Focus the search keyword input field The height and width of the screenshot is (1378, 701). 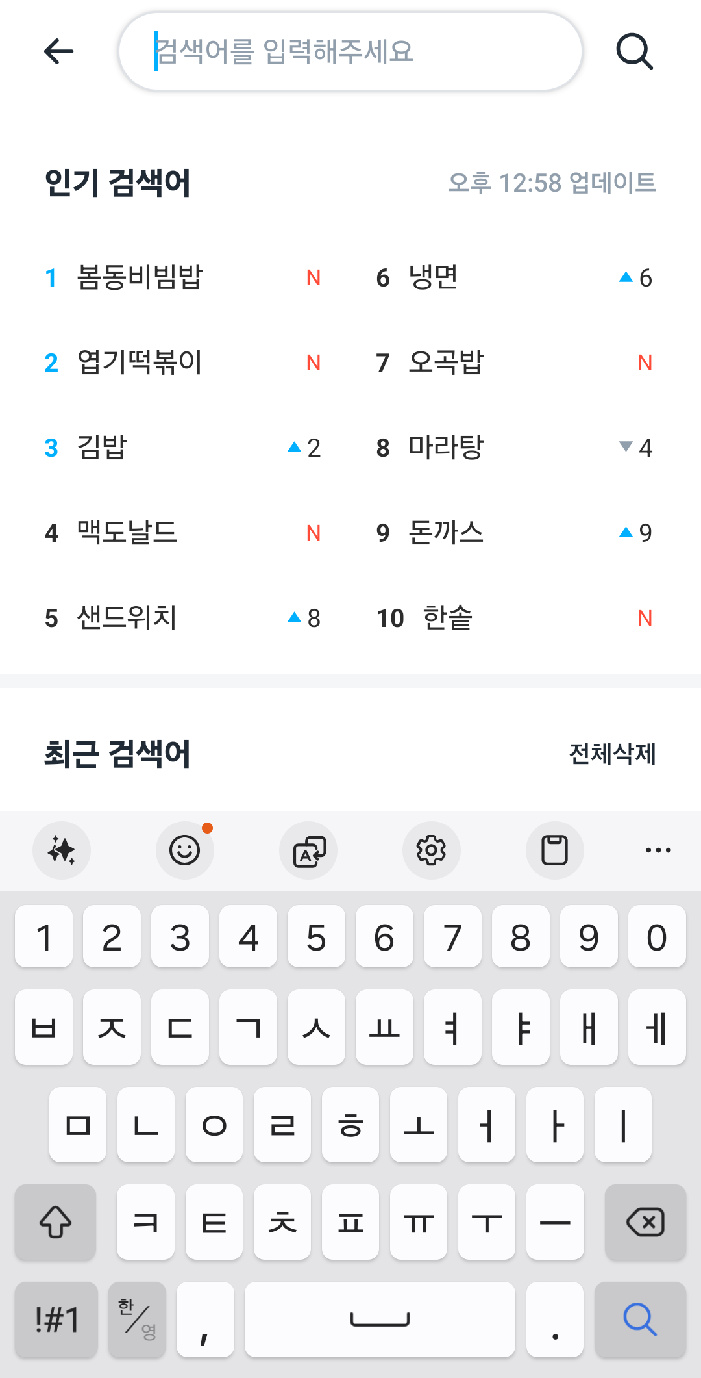click(x=350, y=51)
